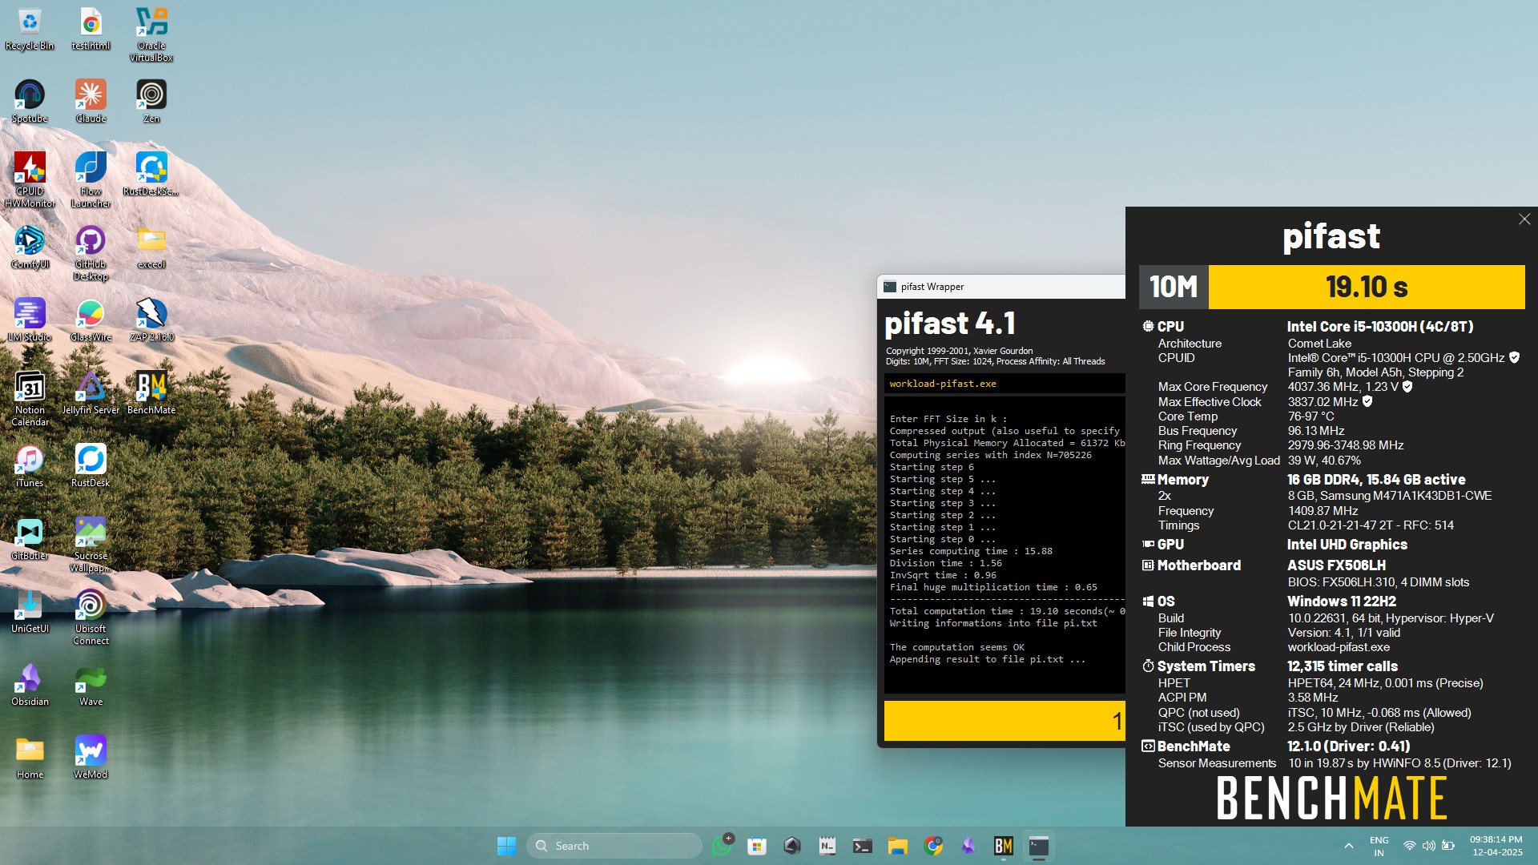1538x865 pixels.
Task: Show hidden system tray icons
Action: (x=1349, y=846)
